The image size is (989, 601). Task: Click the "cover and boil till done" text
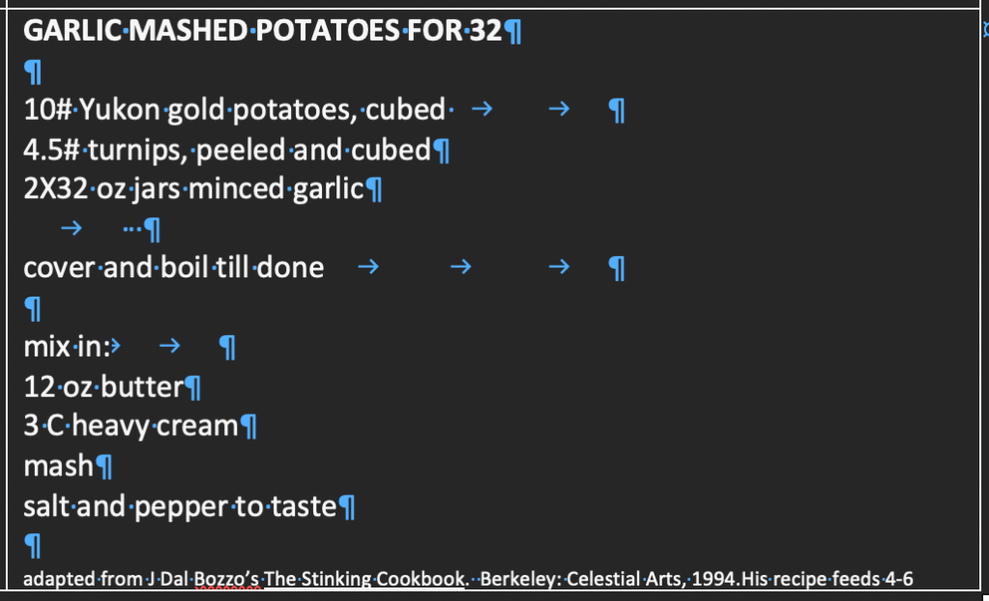[173, 267]
